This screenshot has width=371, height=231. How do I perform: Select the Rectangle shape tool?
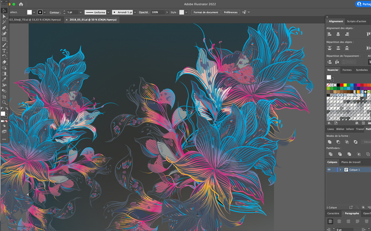[x=4, y=39]
